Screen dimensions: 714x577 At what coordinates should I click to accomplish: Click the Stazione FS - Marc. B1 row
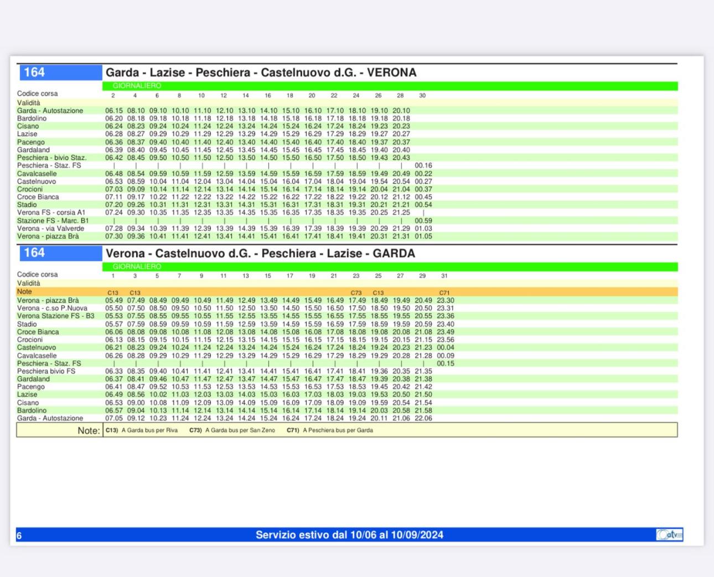(347, 221)
